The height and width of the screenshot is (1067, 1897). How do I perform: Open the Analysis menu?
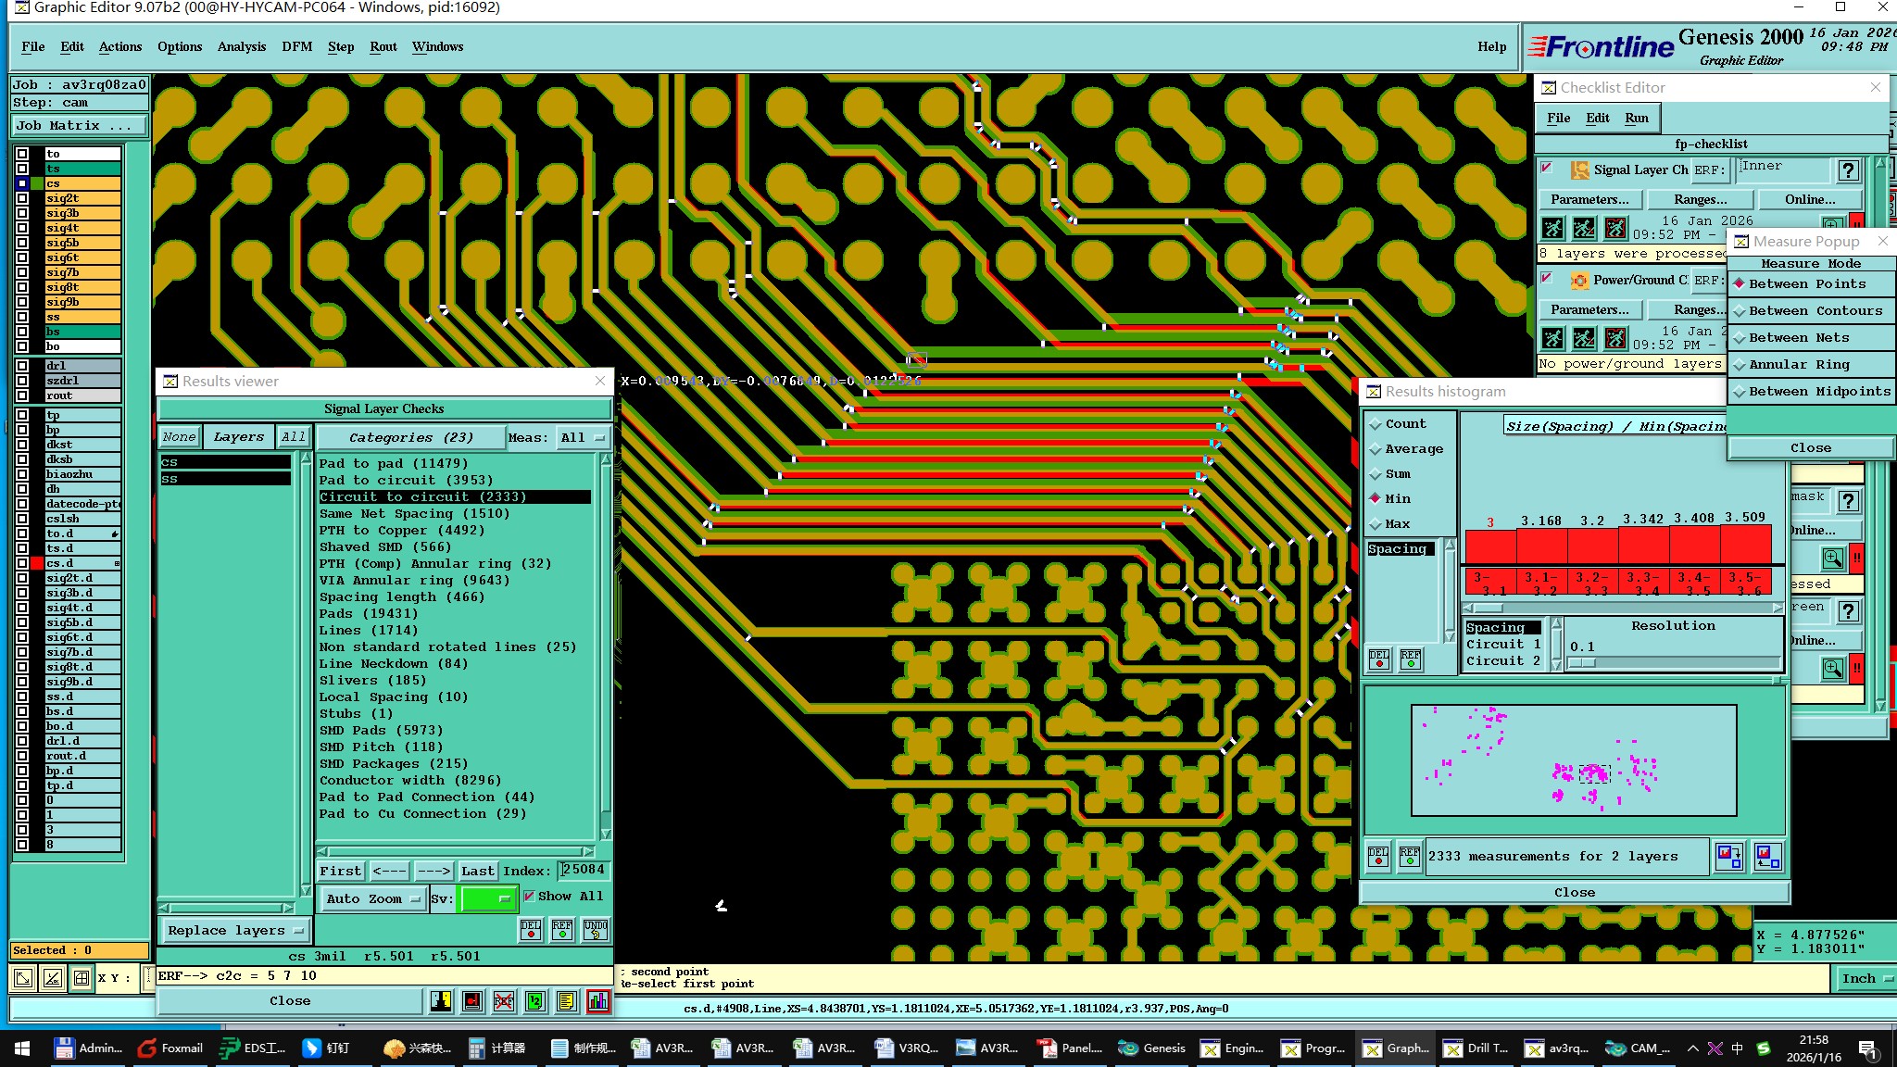tap(241, 46)
